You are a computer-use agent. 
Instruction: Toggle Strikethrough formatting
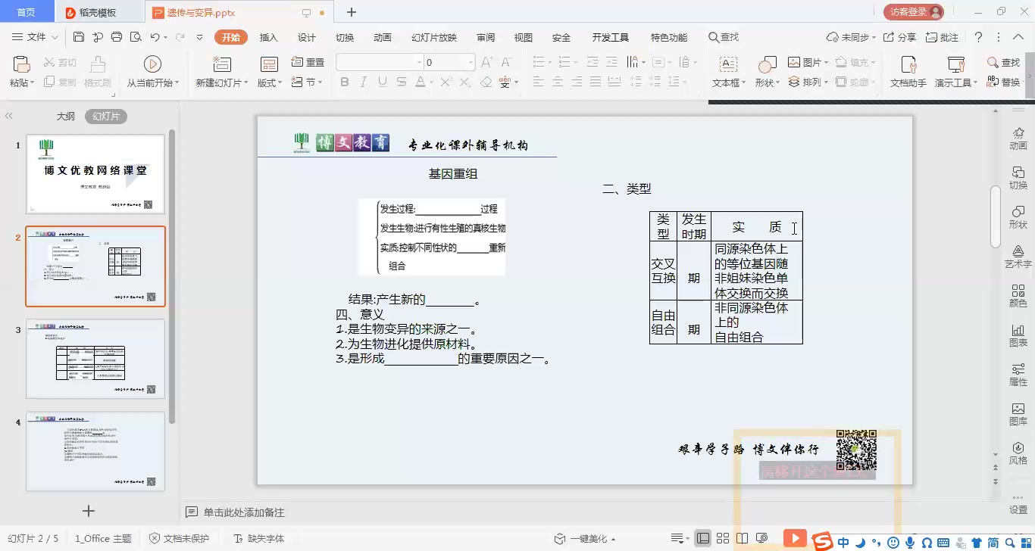point(402,82)
